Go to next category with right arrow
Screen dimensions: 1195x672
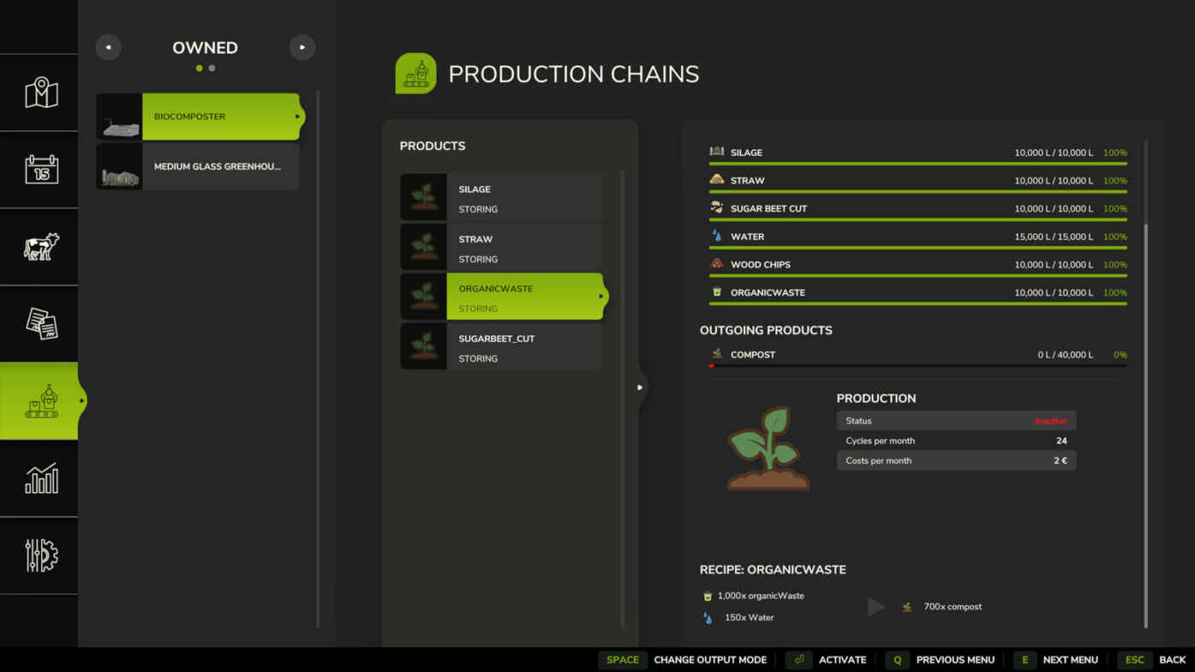click(302, 48)
